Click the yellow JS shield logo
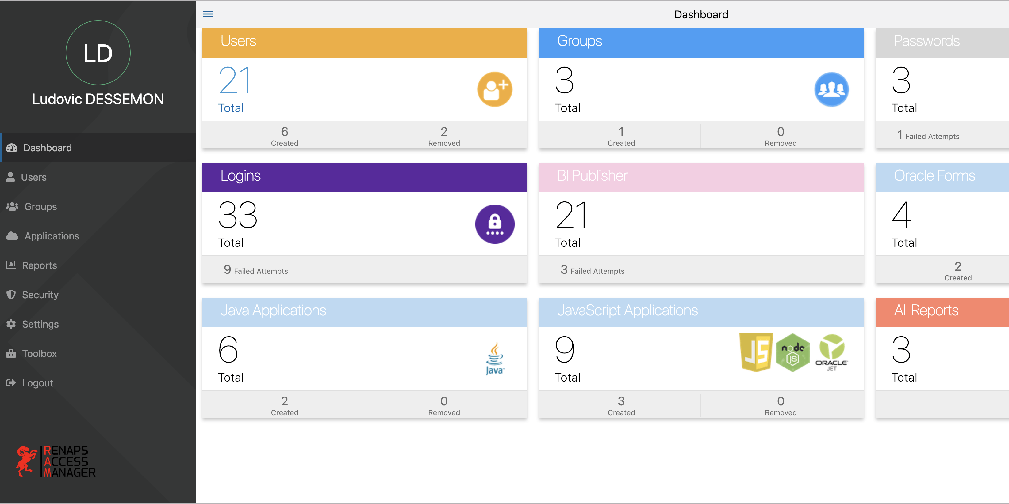The image size is (1009, 504). (x=756, y=352)
